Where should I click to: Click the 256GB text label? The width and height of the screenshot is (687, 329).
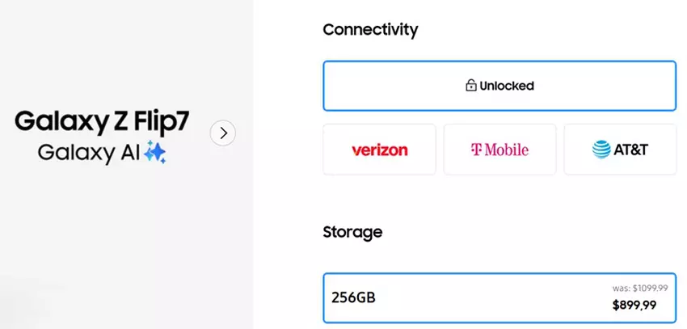(353, 297)
